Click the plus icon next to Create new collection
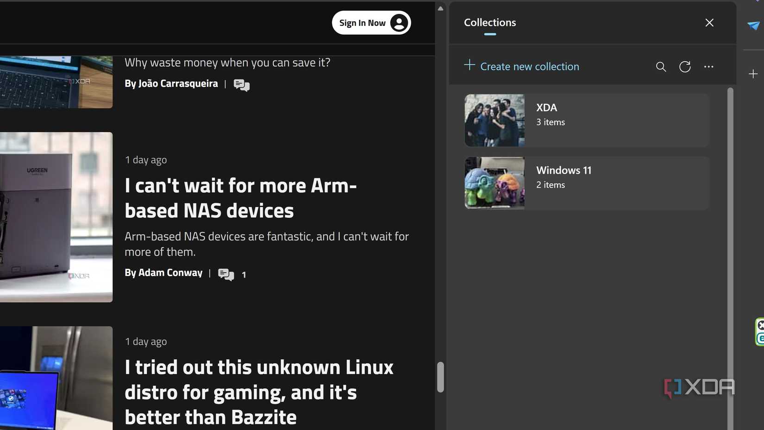This screenshot has height=430, width=764. 470,66
